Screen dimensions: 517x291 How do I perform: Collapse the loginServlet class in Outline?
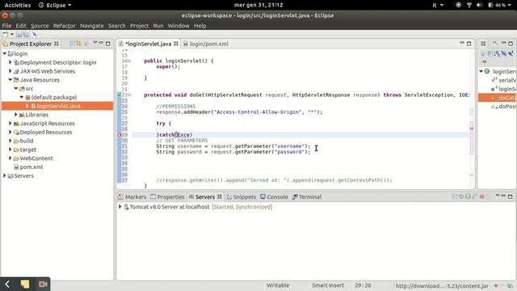[x=481, y=71]
